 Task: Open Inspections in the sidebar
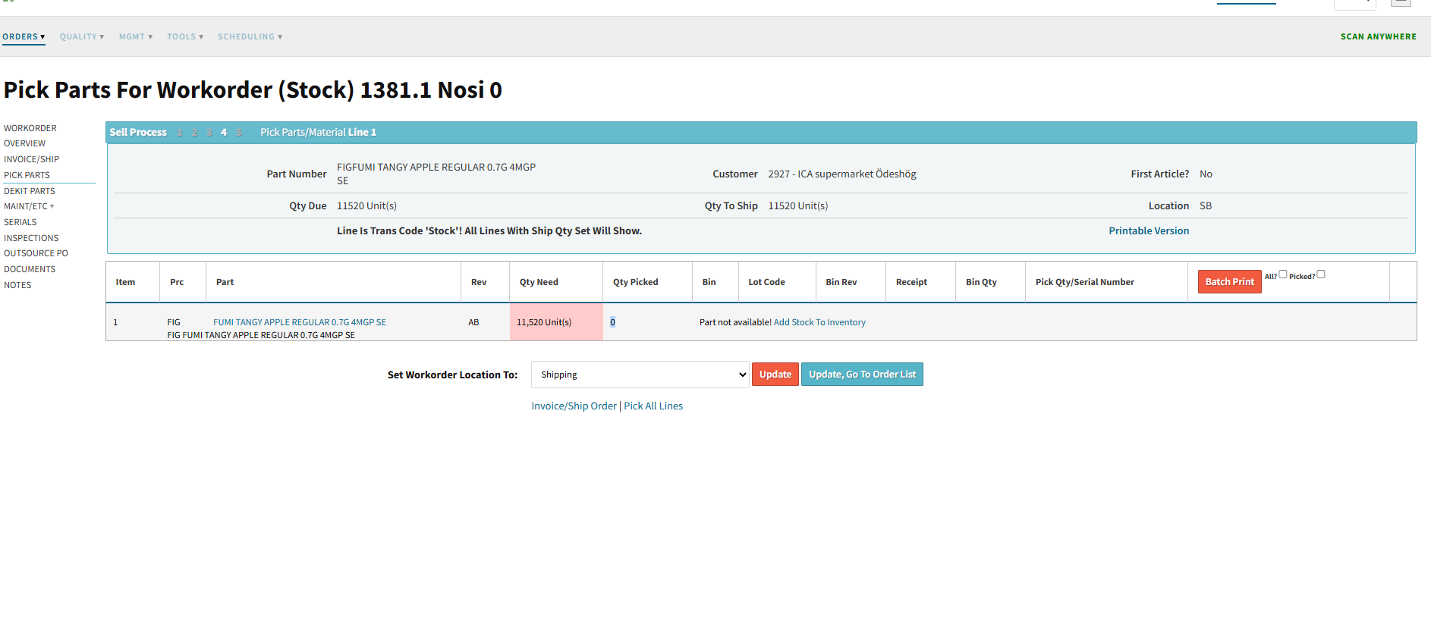tap(31, 238)
